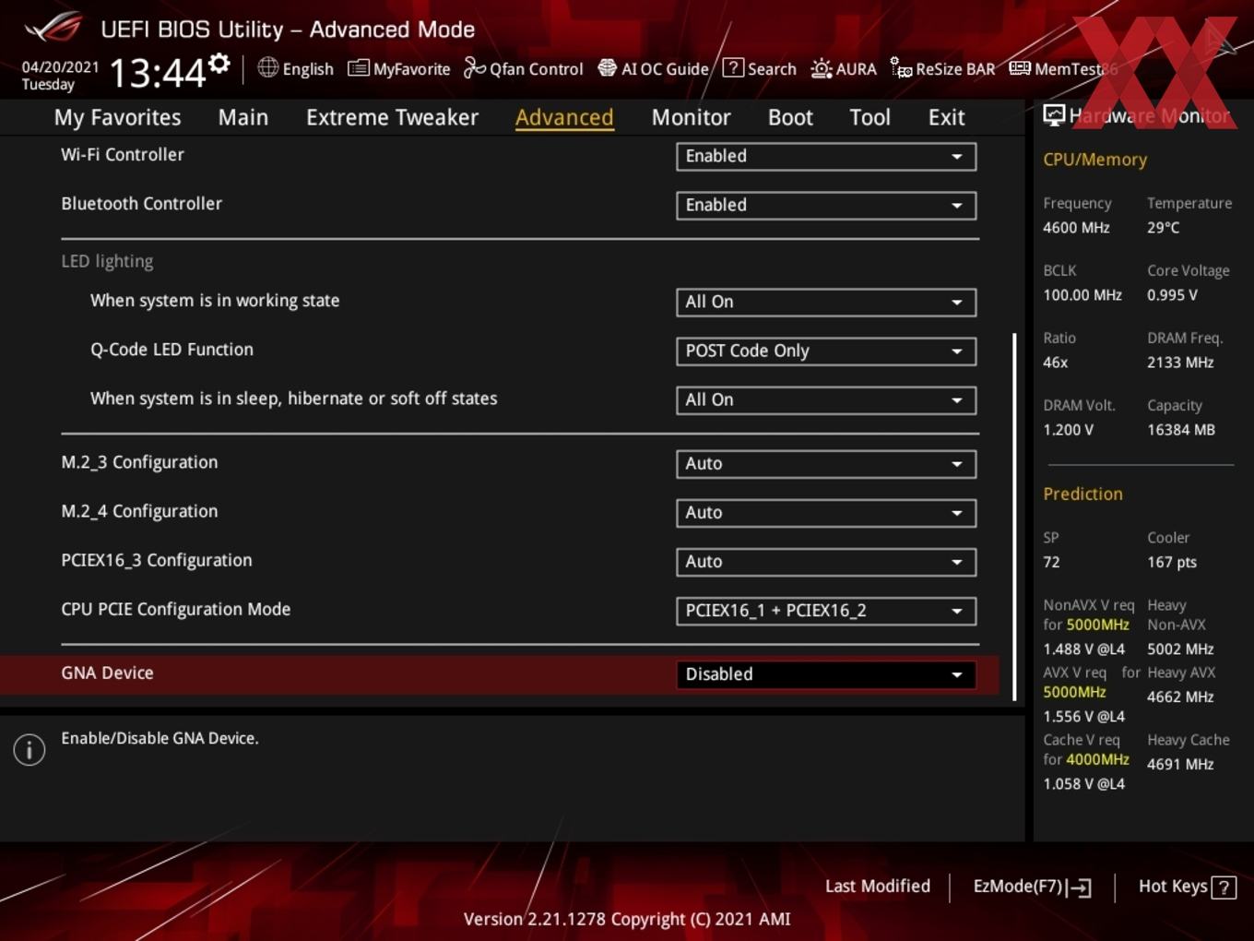Select Bluetooth Controller label

coord(141,203)
